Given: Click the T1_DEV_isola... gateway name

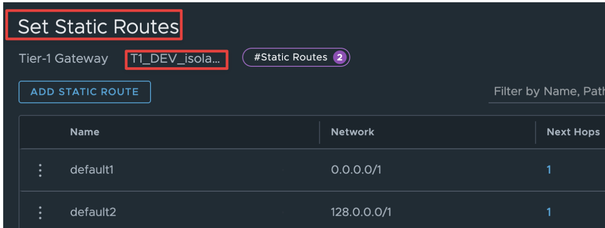Looking at the screenshot, I should click(176, 59).
